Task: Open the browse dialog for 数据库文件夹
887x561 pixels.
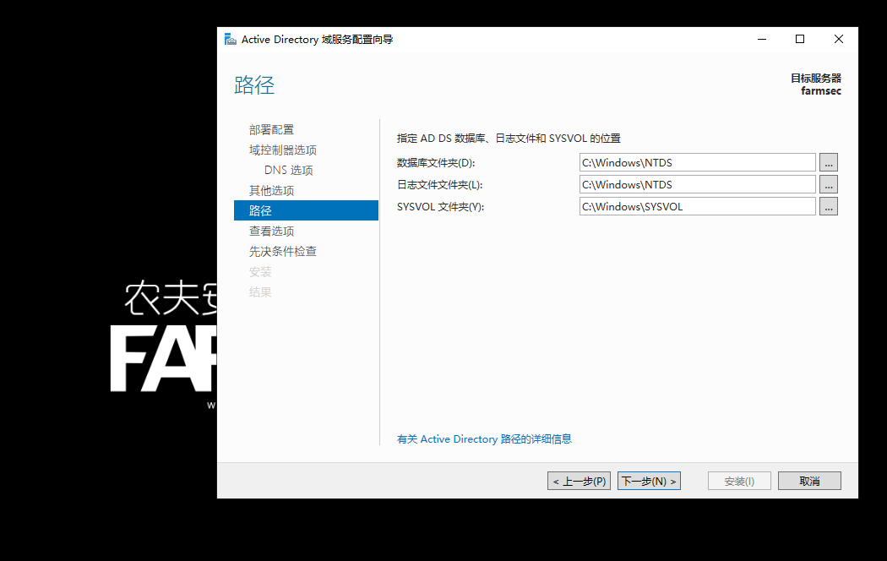Action: pyautogui.click(x=828, y=162)
